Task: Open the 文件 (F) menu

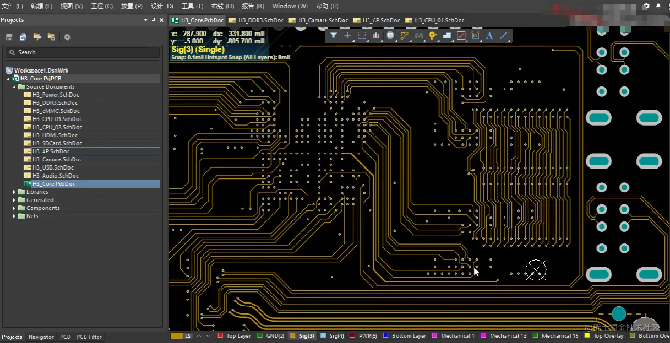Action: click(12, 6)
